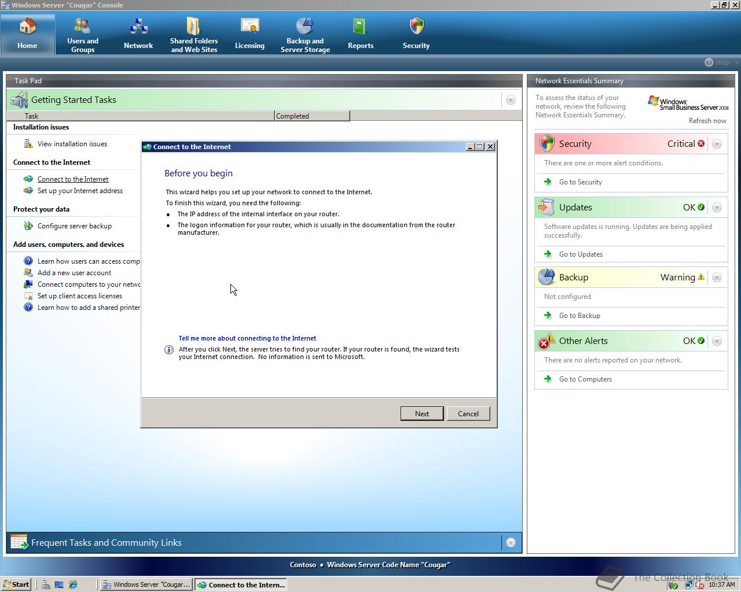741x592 pixels.
Task: Click the Connect computers to network icon
Action: (28, 284)
